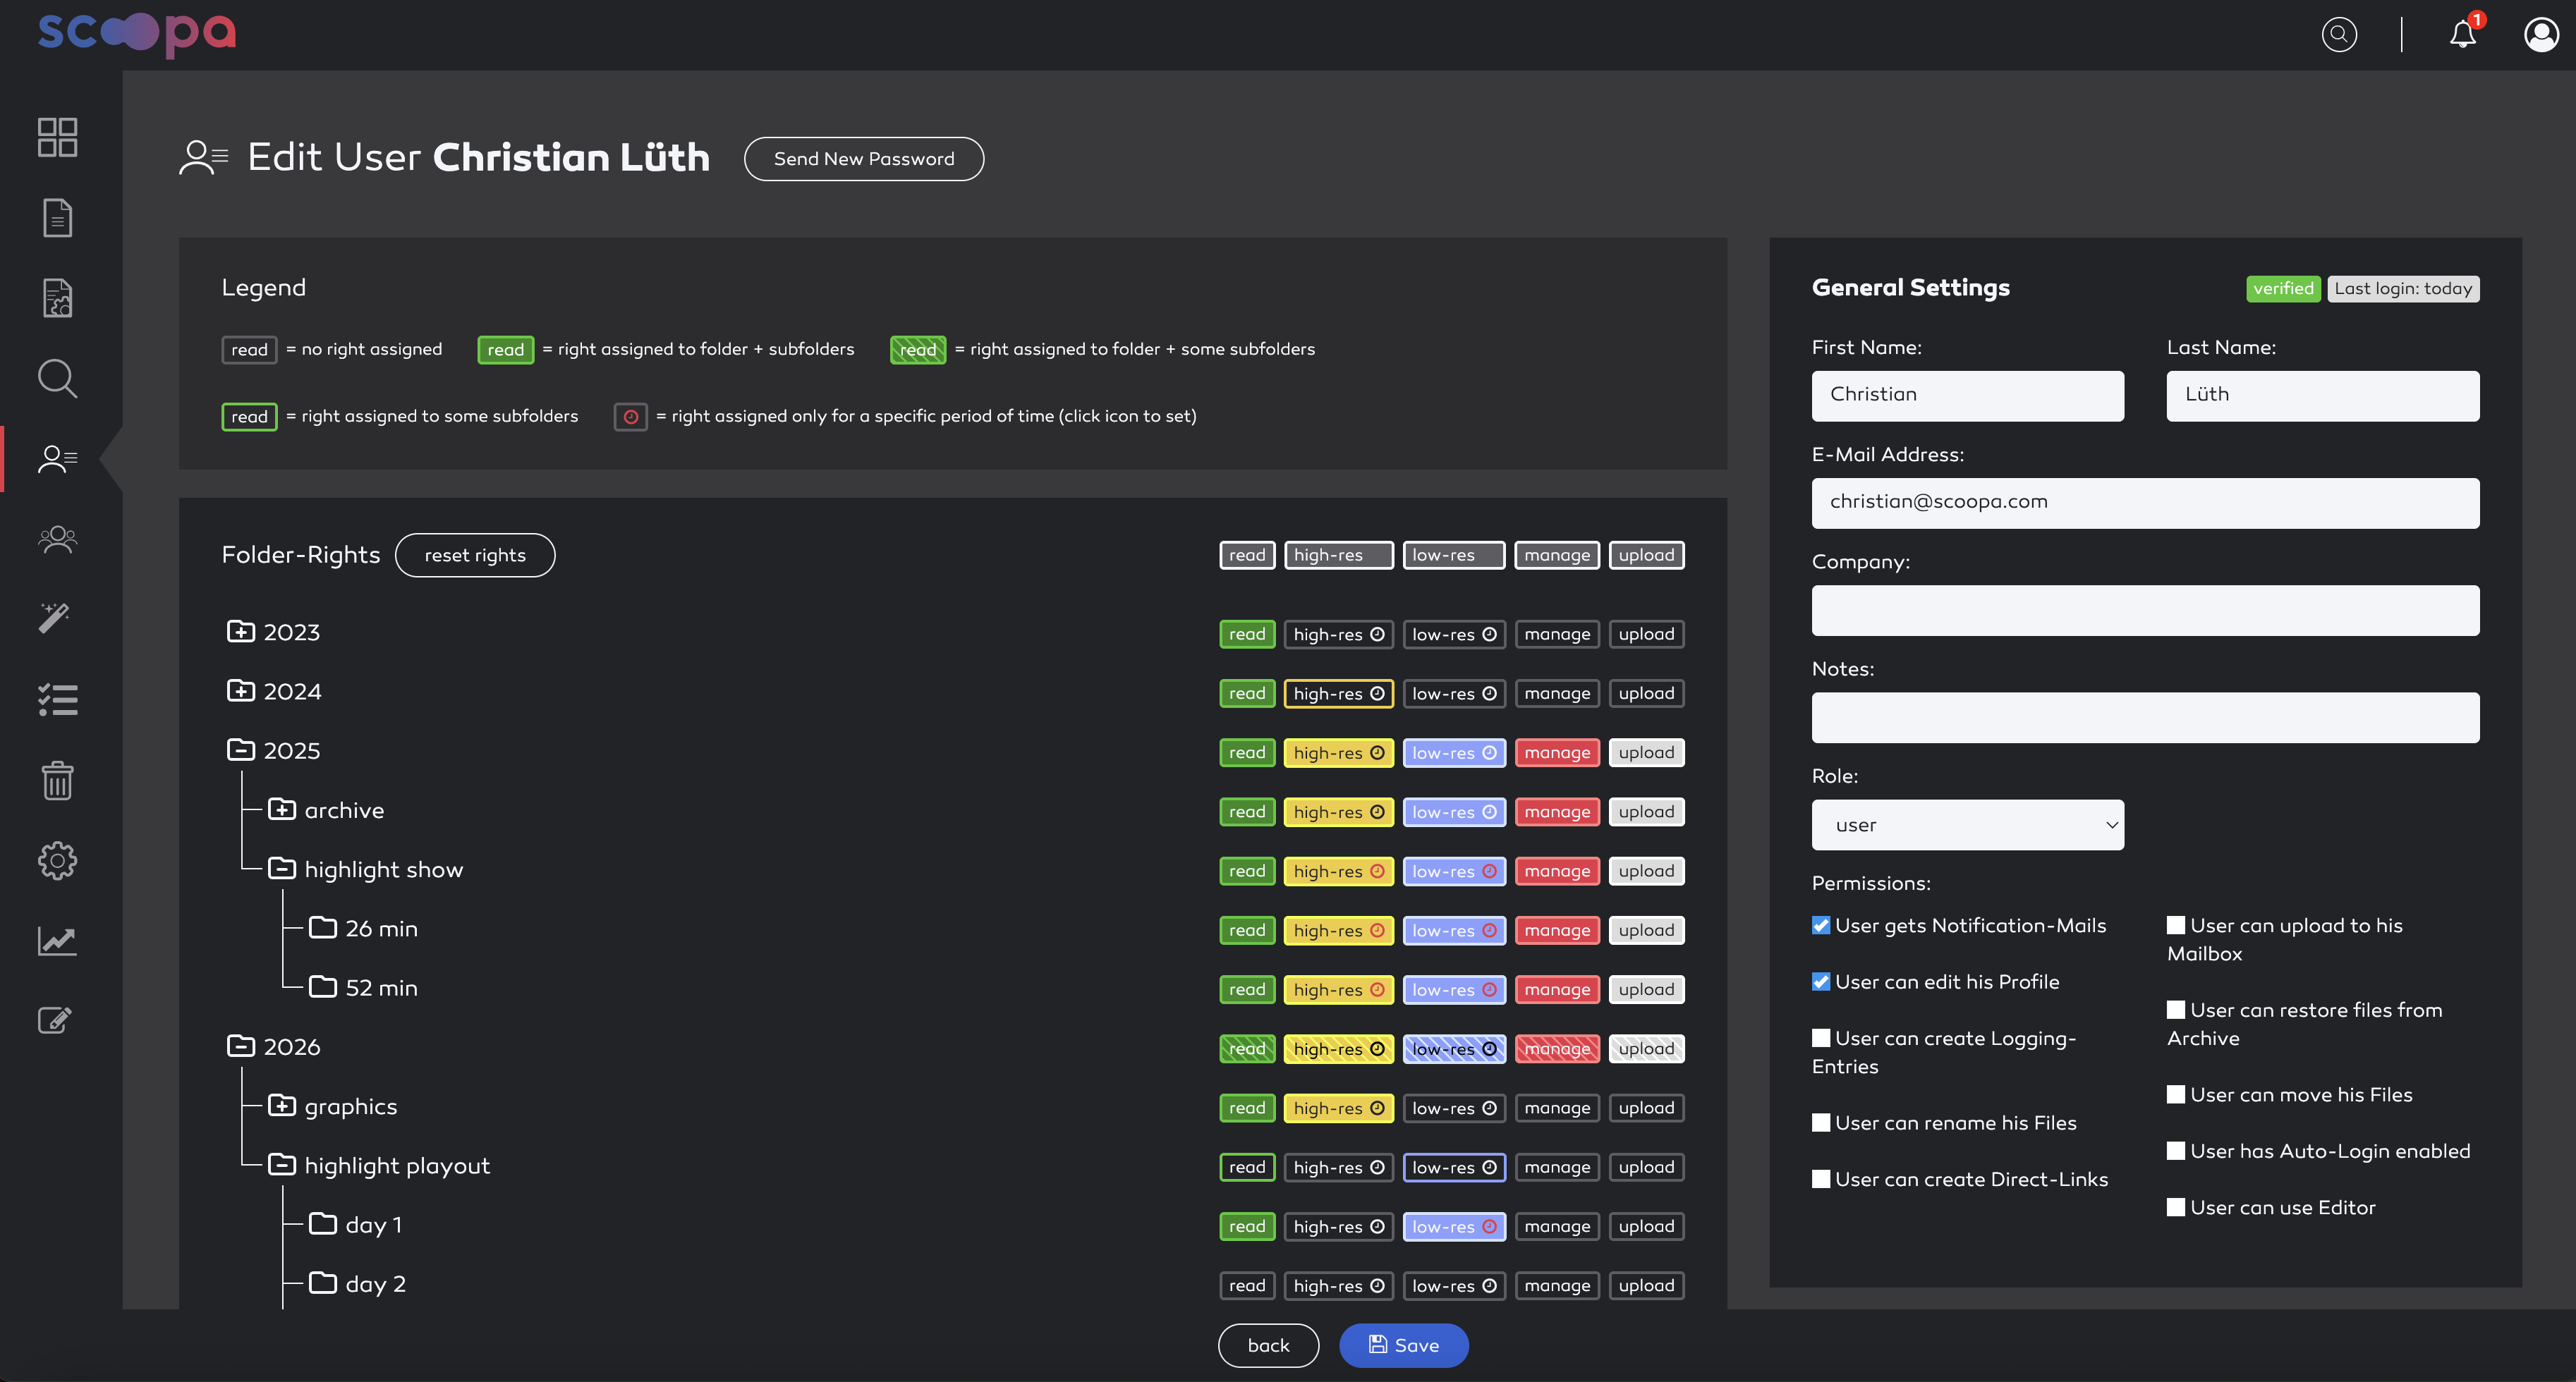Open the dashboard grid icon in sidebar
This screenshot has height=1382, width=2576.
coord(57,137)
